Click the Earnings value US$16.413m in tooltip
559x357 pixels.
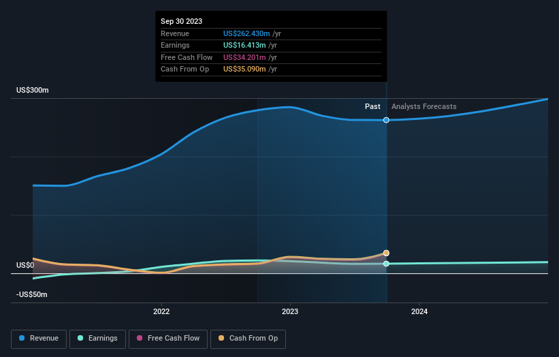(x=244, y=45)
